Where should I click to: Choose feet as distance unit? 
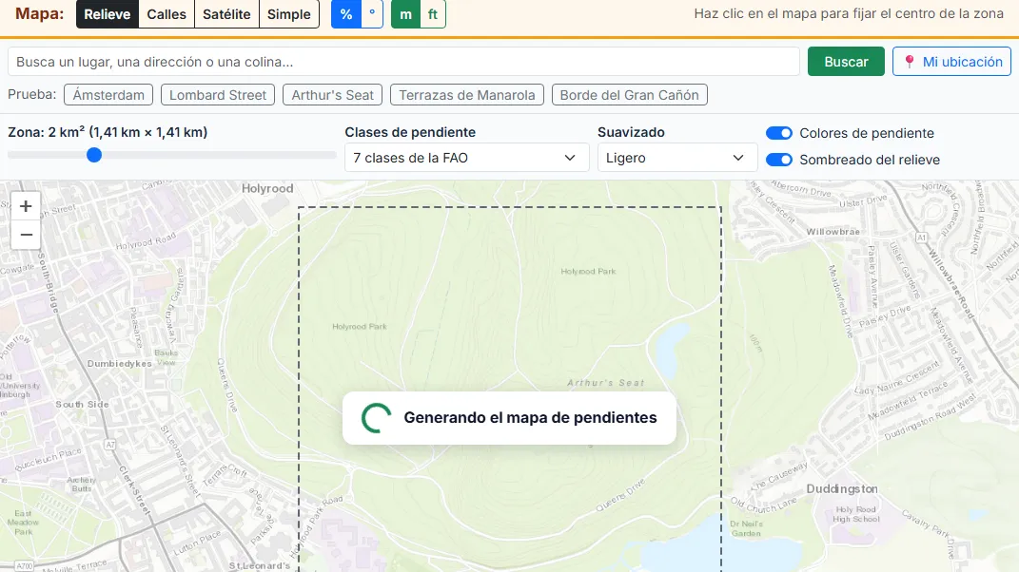433,14
